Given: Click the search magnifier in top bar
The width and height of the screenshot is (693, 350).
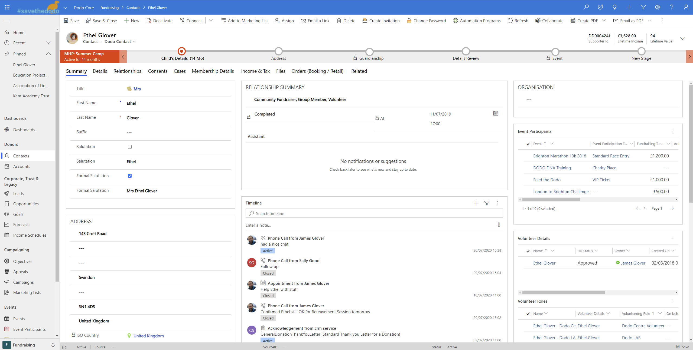Looking at the screenshot, I should (586, 7).
